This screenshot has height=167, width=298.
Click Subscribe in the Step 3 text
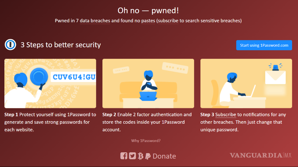[226, 114]
